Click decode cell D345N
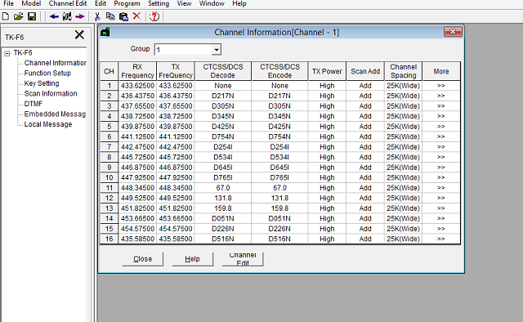523x322 pixels. [223, 116]
